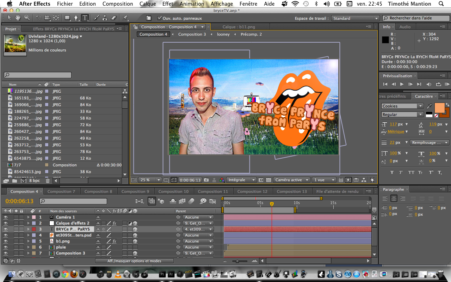The width and height of the screenshot is (451, 282).
Task: Switch to the Audio panel tab
Action: (x=405, y=27)
